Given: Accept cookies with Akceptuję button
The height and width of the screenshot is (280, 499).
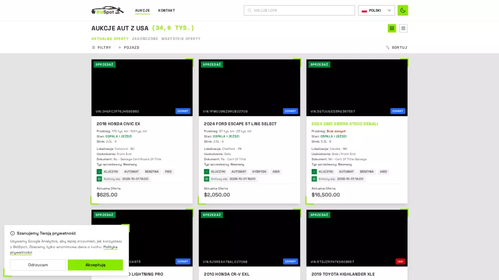Looking at the screenshot, I should point(95,265).
